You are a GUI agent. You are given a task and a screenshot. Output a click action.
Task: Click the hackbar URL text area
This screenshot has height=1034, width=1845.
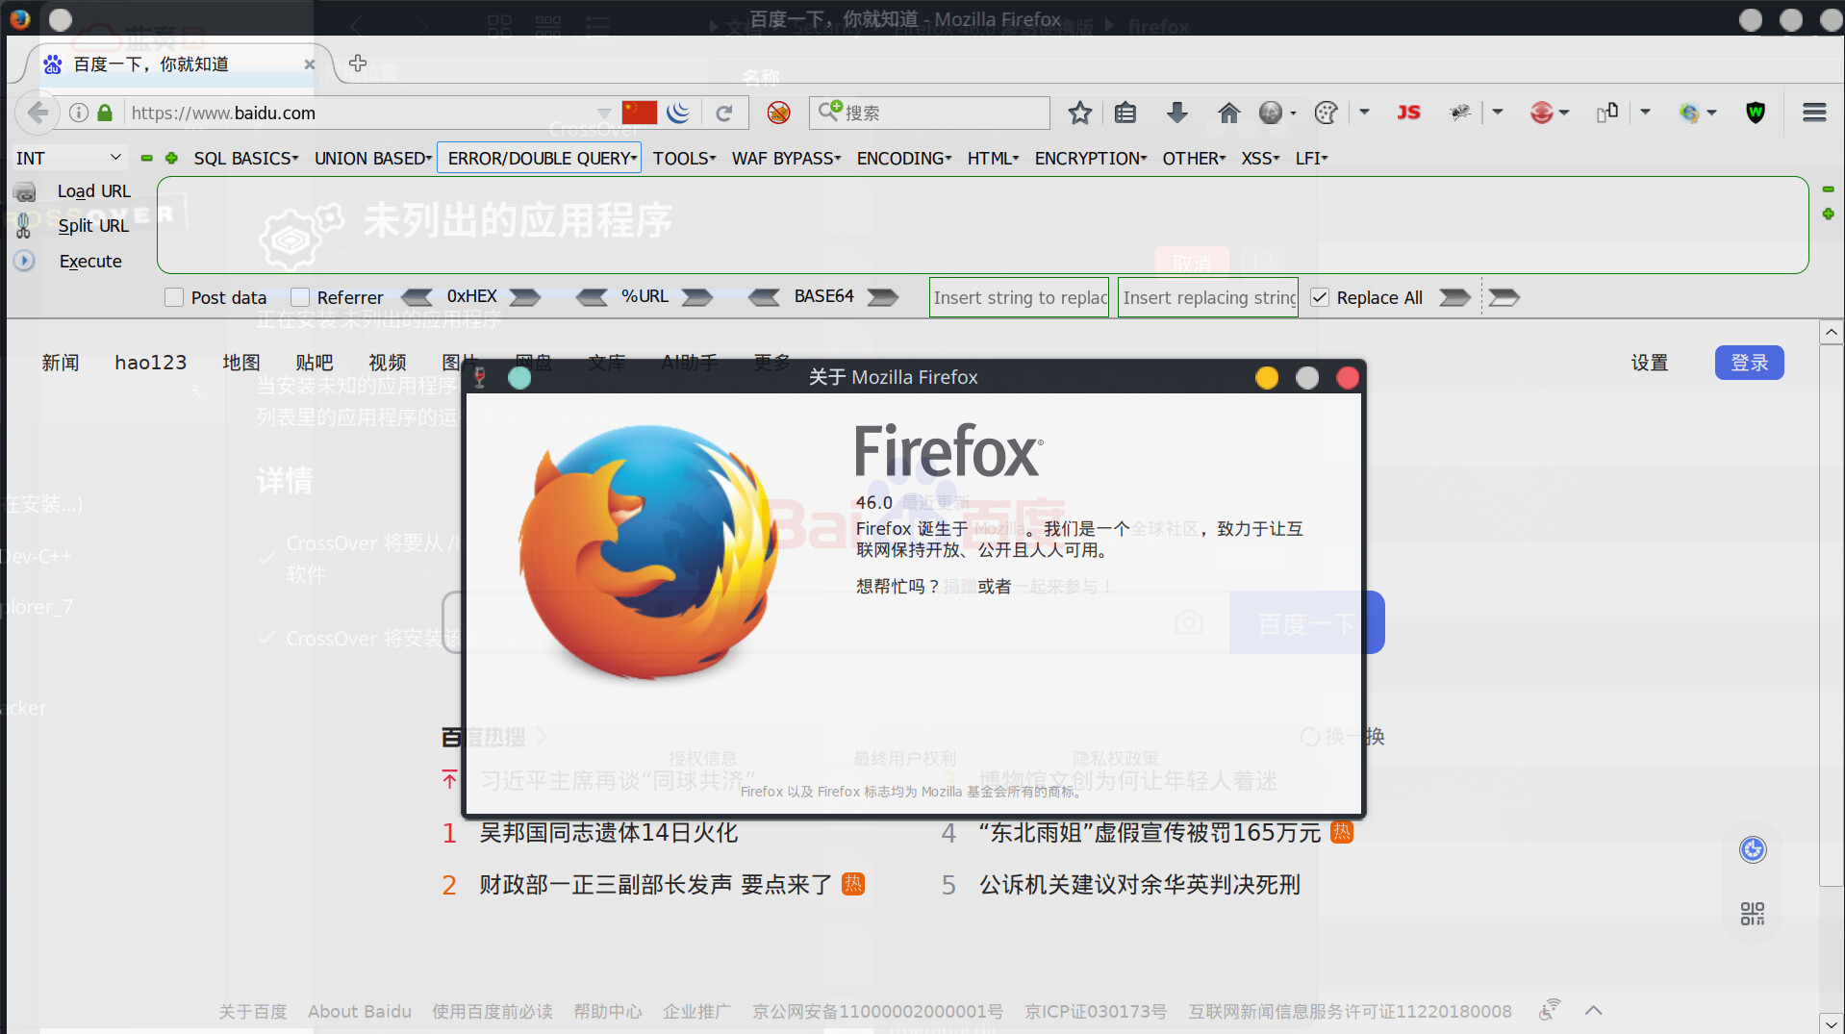click(982, 225)
